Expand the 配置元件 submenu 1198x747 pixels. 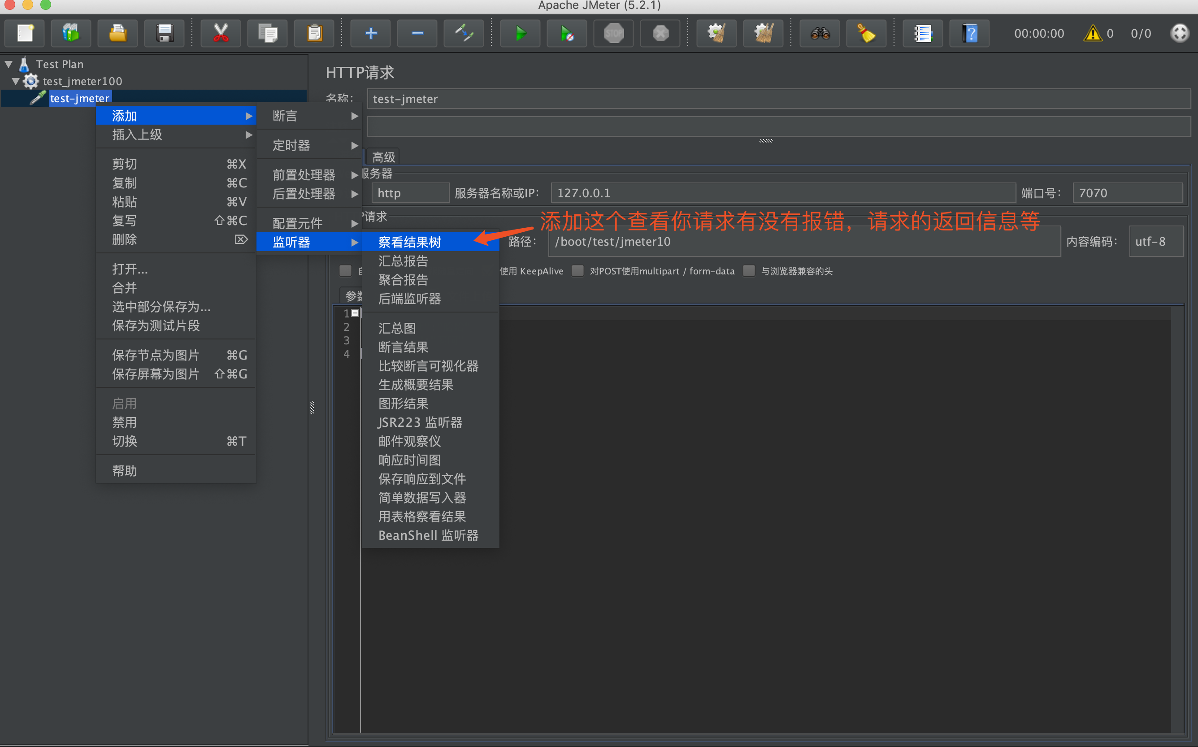pyautogui.click(x=310, y=223)
